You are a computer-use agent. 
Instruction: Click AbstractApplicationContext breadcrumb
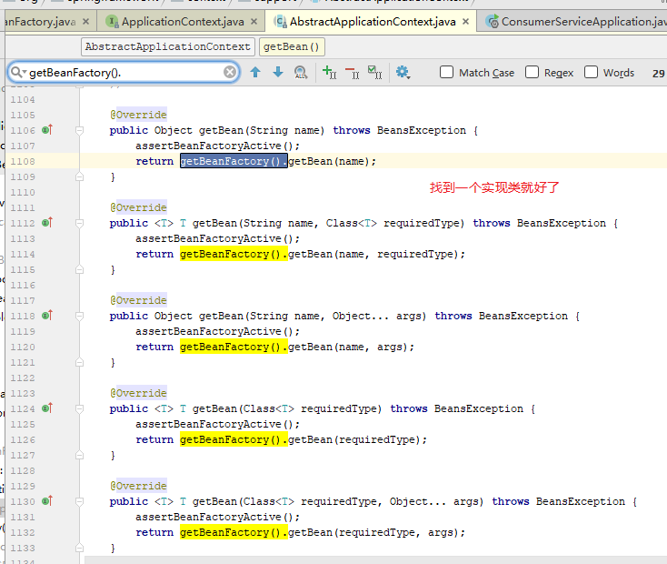tap(168, 46)
